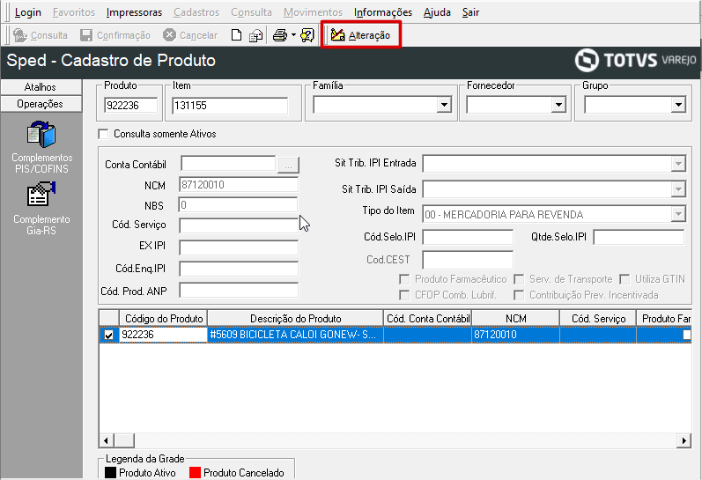Click the Confirmação save icon

[x=86, y=35]
